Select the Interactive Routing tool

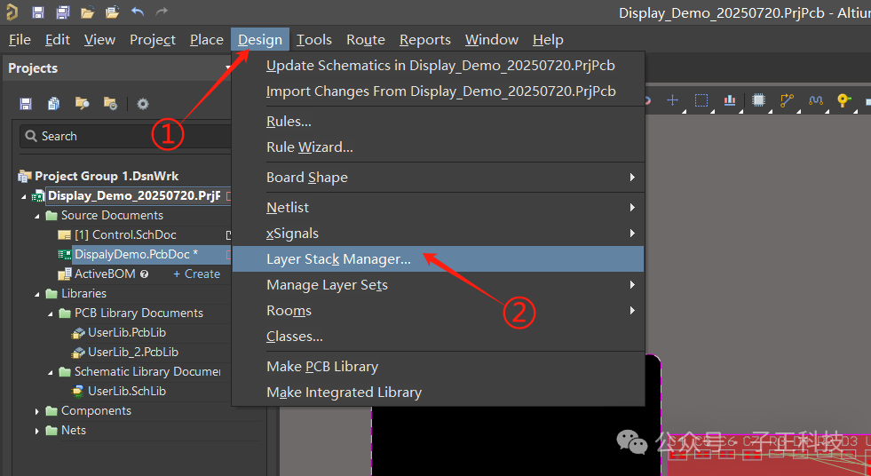point(788,100)
